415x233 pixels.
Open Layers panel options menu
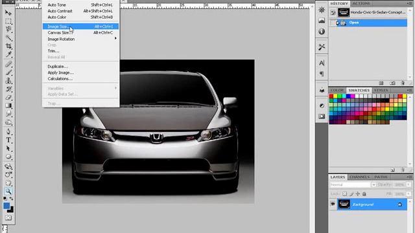pos(409,177)
